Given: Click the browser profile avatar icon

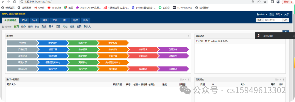Looking at the screenshot, I should pyautogui.click(x=278, y=2).
